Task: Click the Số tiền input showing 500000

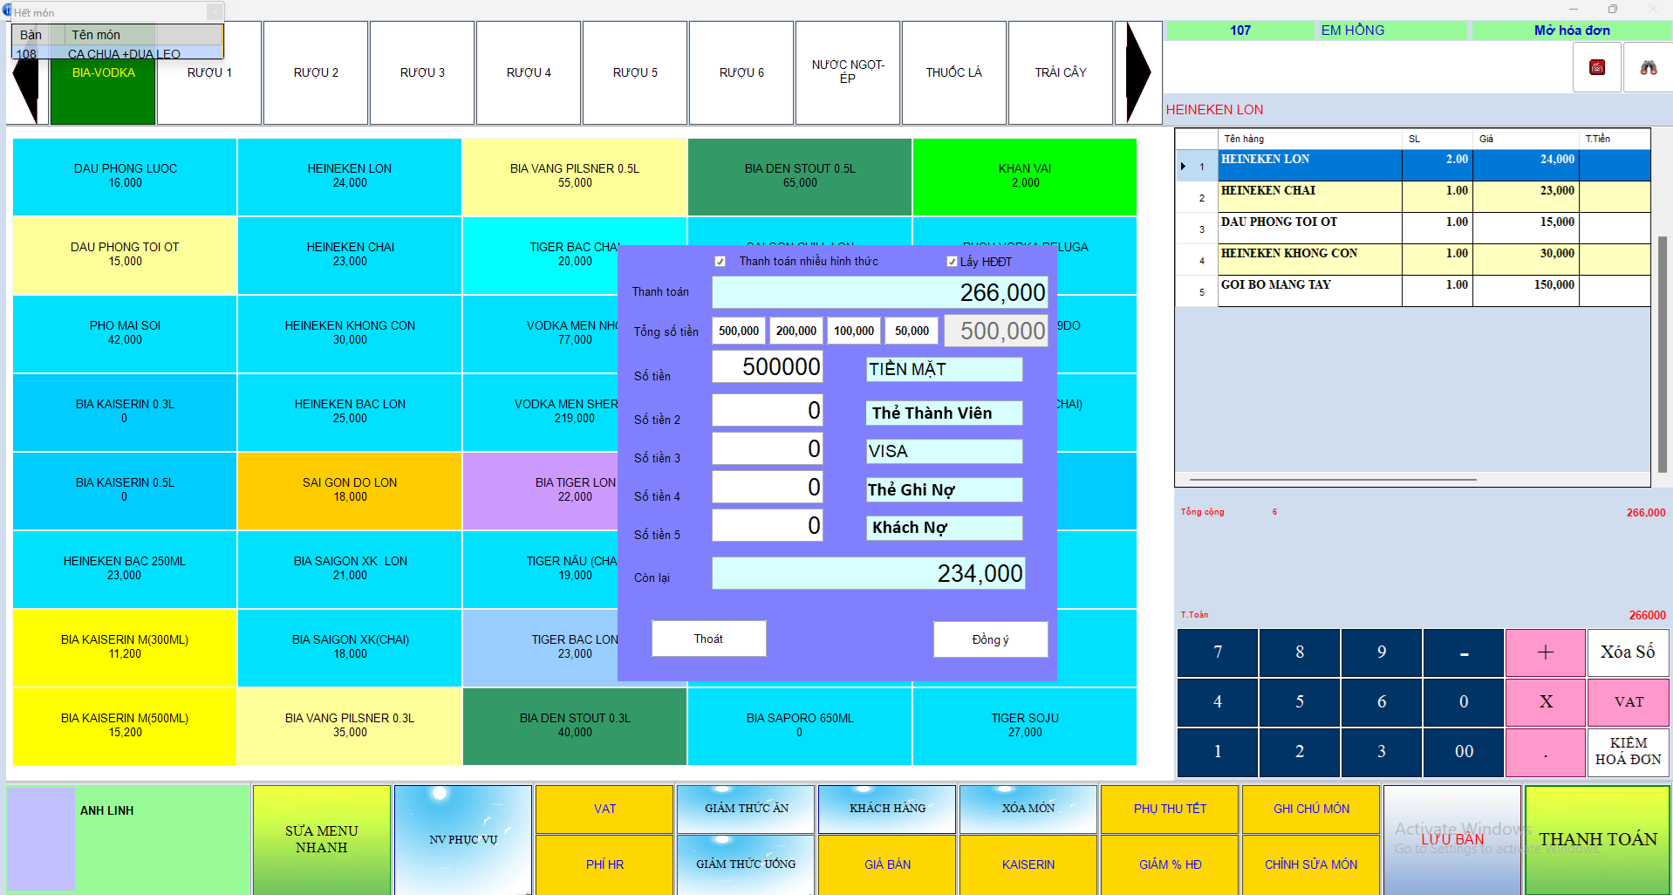Action: pos(767,366)
